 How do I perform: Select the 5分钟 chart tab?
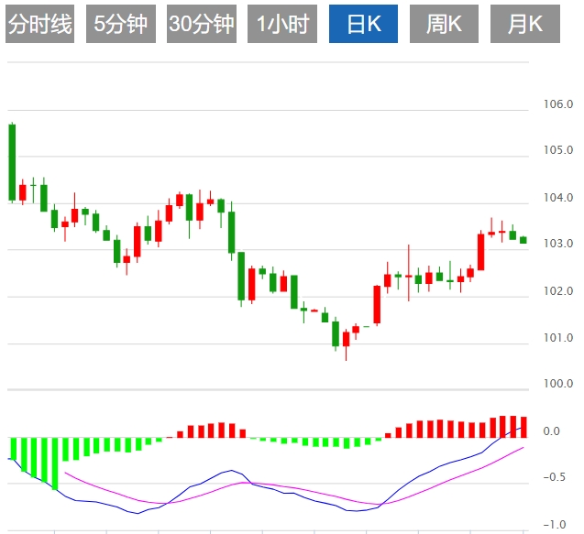coord(121,25)
